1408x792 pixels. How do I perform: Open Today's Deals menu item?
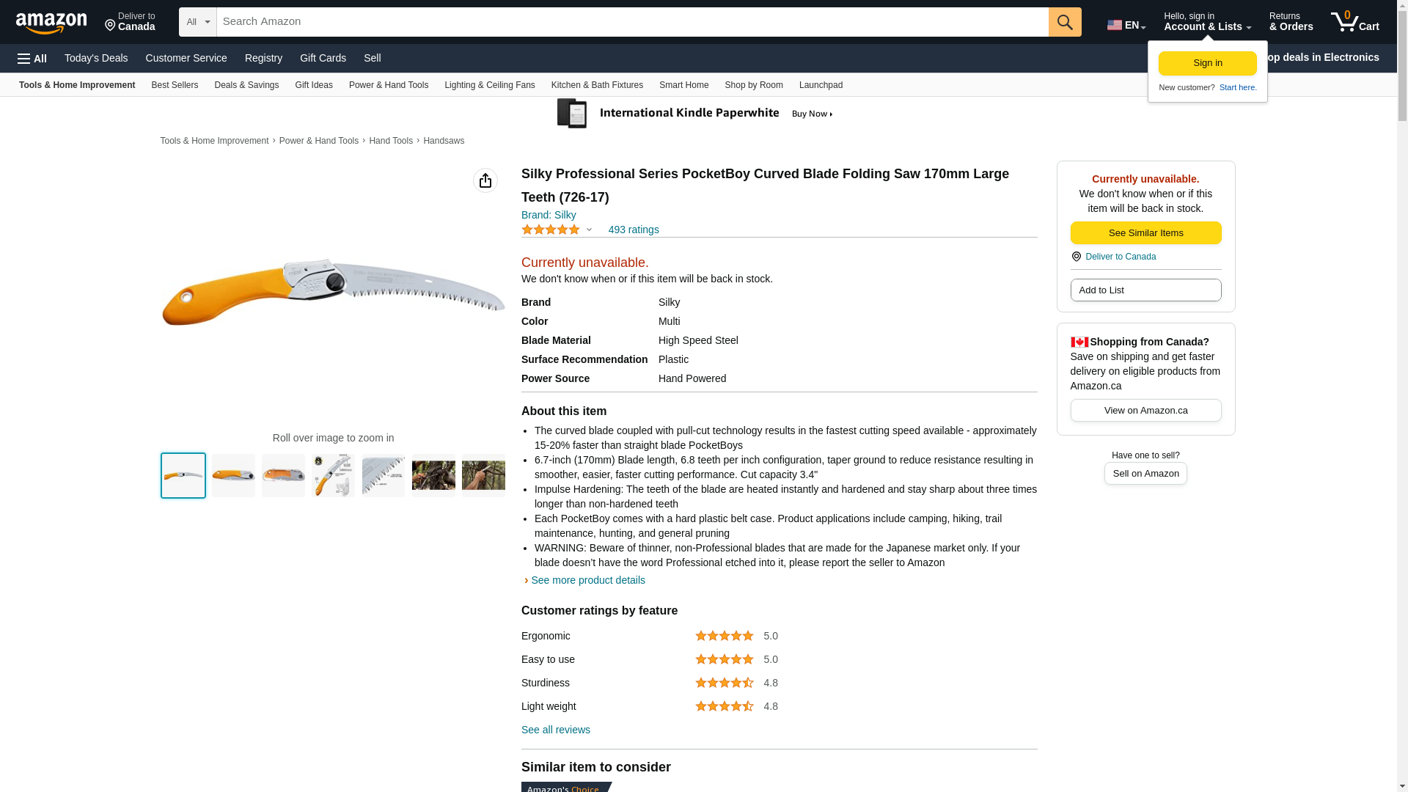point(96,58)
